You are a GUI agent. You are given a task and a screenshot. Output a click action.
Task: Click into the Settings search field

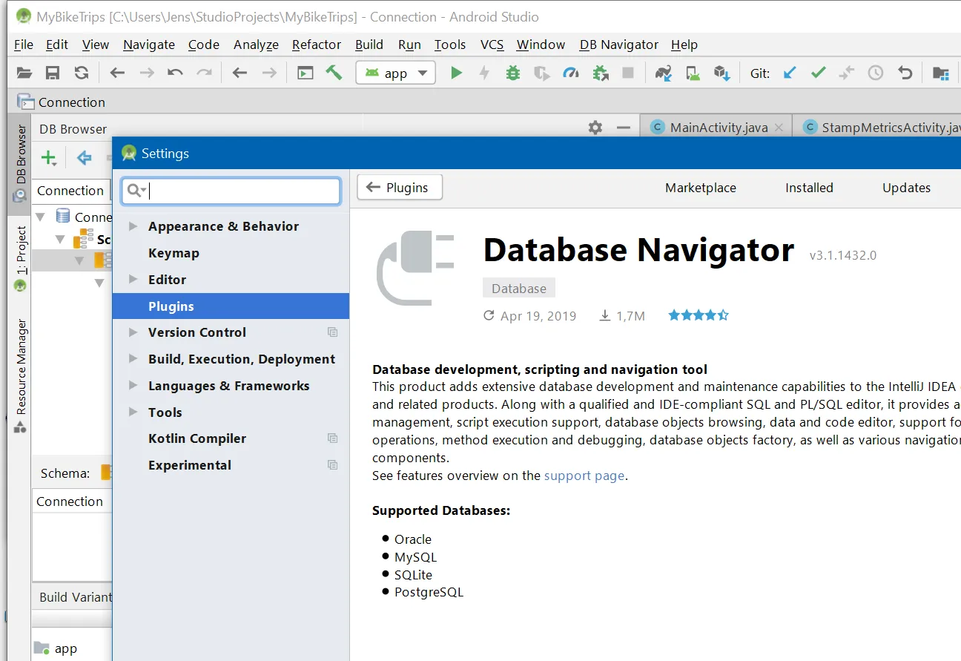231,191
